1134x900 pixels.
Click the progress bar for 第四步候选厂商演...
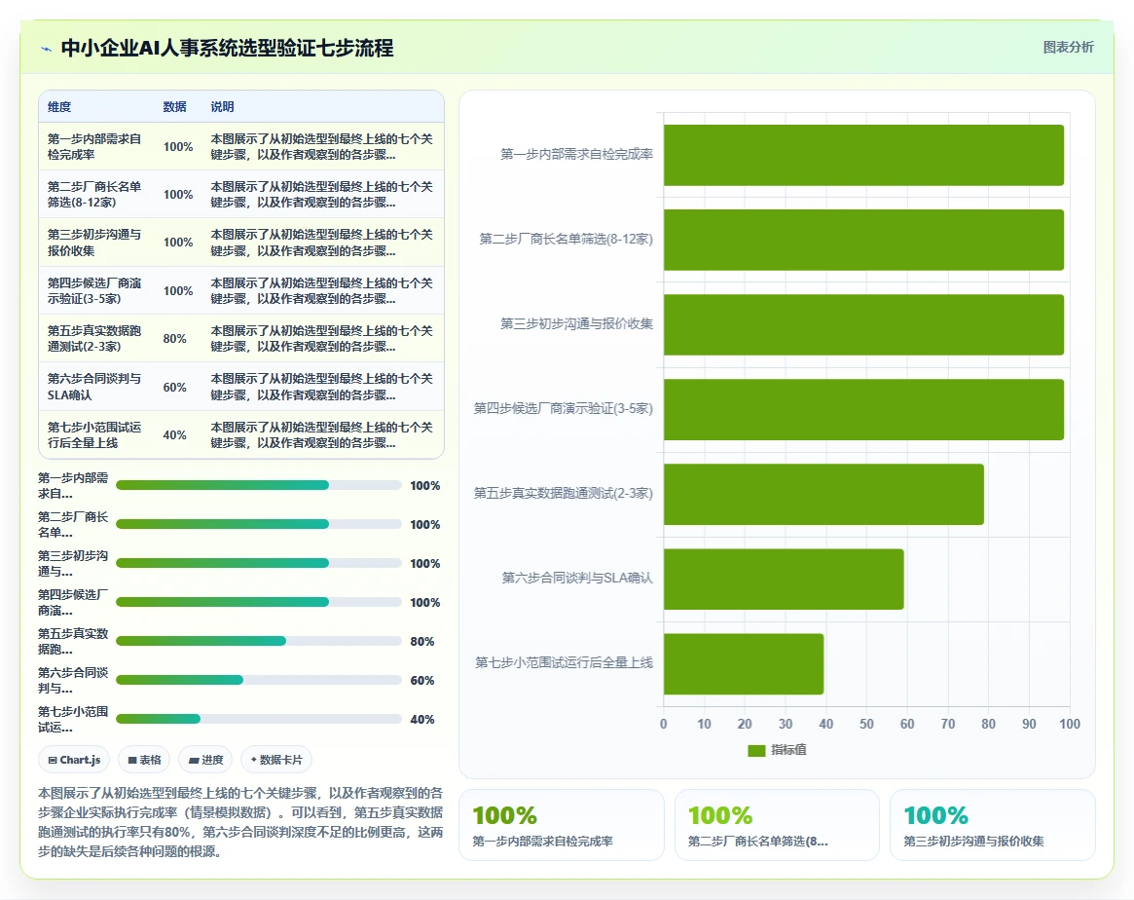[x=258, y=602]
